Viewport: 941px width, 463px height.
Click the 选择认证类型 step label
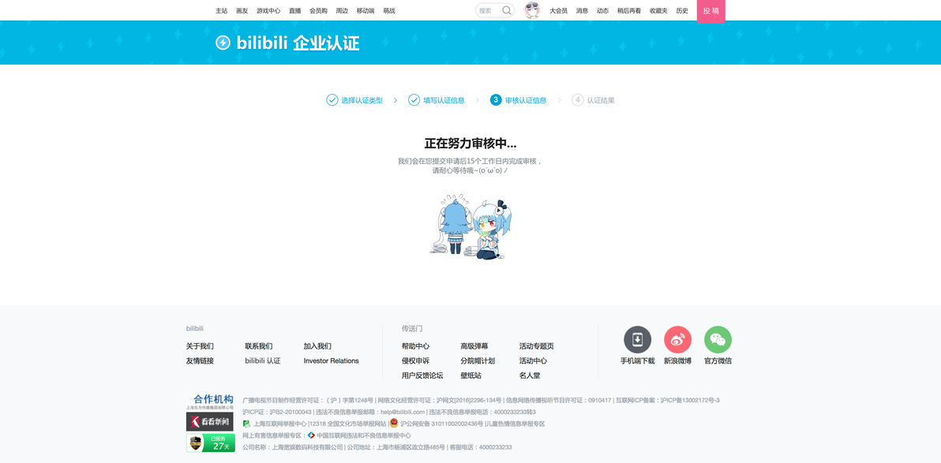point(362,100)
